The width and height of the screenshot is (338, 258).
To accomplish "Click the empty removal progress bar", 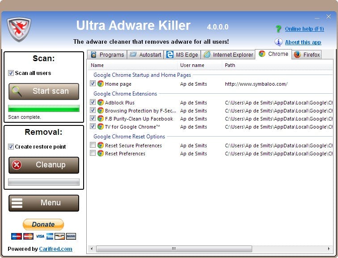I will point(44,182).
